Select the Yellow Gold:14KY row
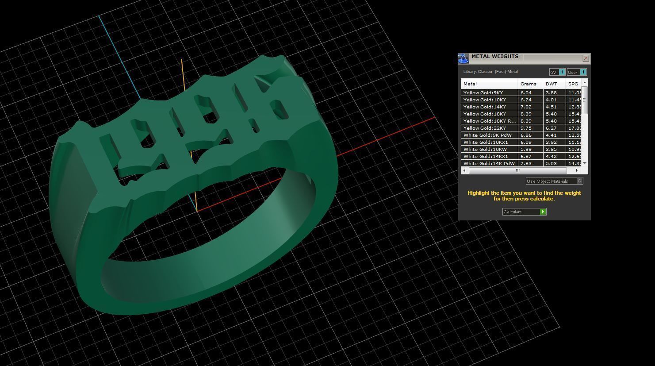 pos(521,107)
